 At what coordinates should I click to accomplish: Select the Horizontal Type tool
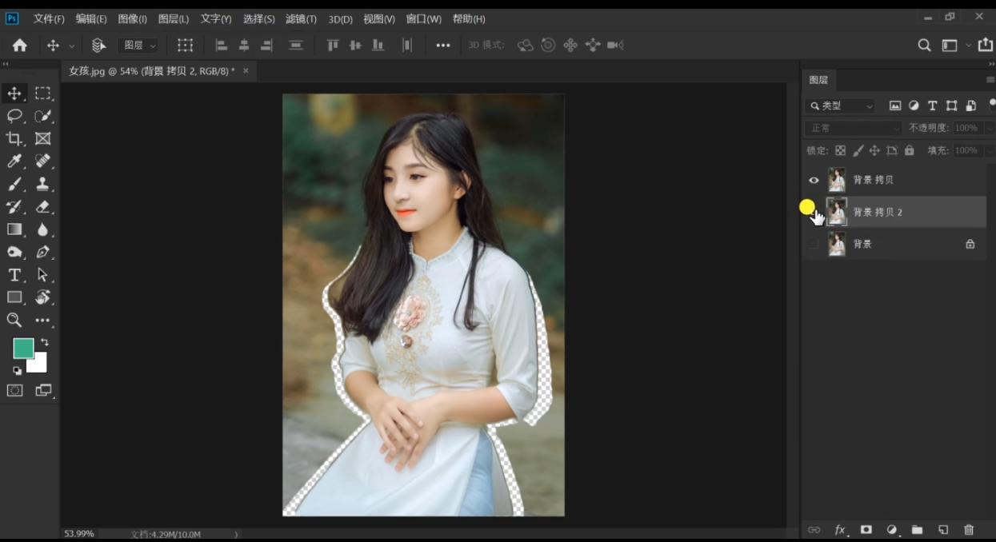pos(14,275)
